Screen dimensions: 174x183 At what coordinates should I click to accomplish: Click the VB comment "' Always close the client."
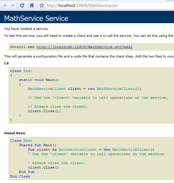pyautogui.click(x=57, y=163)
